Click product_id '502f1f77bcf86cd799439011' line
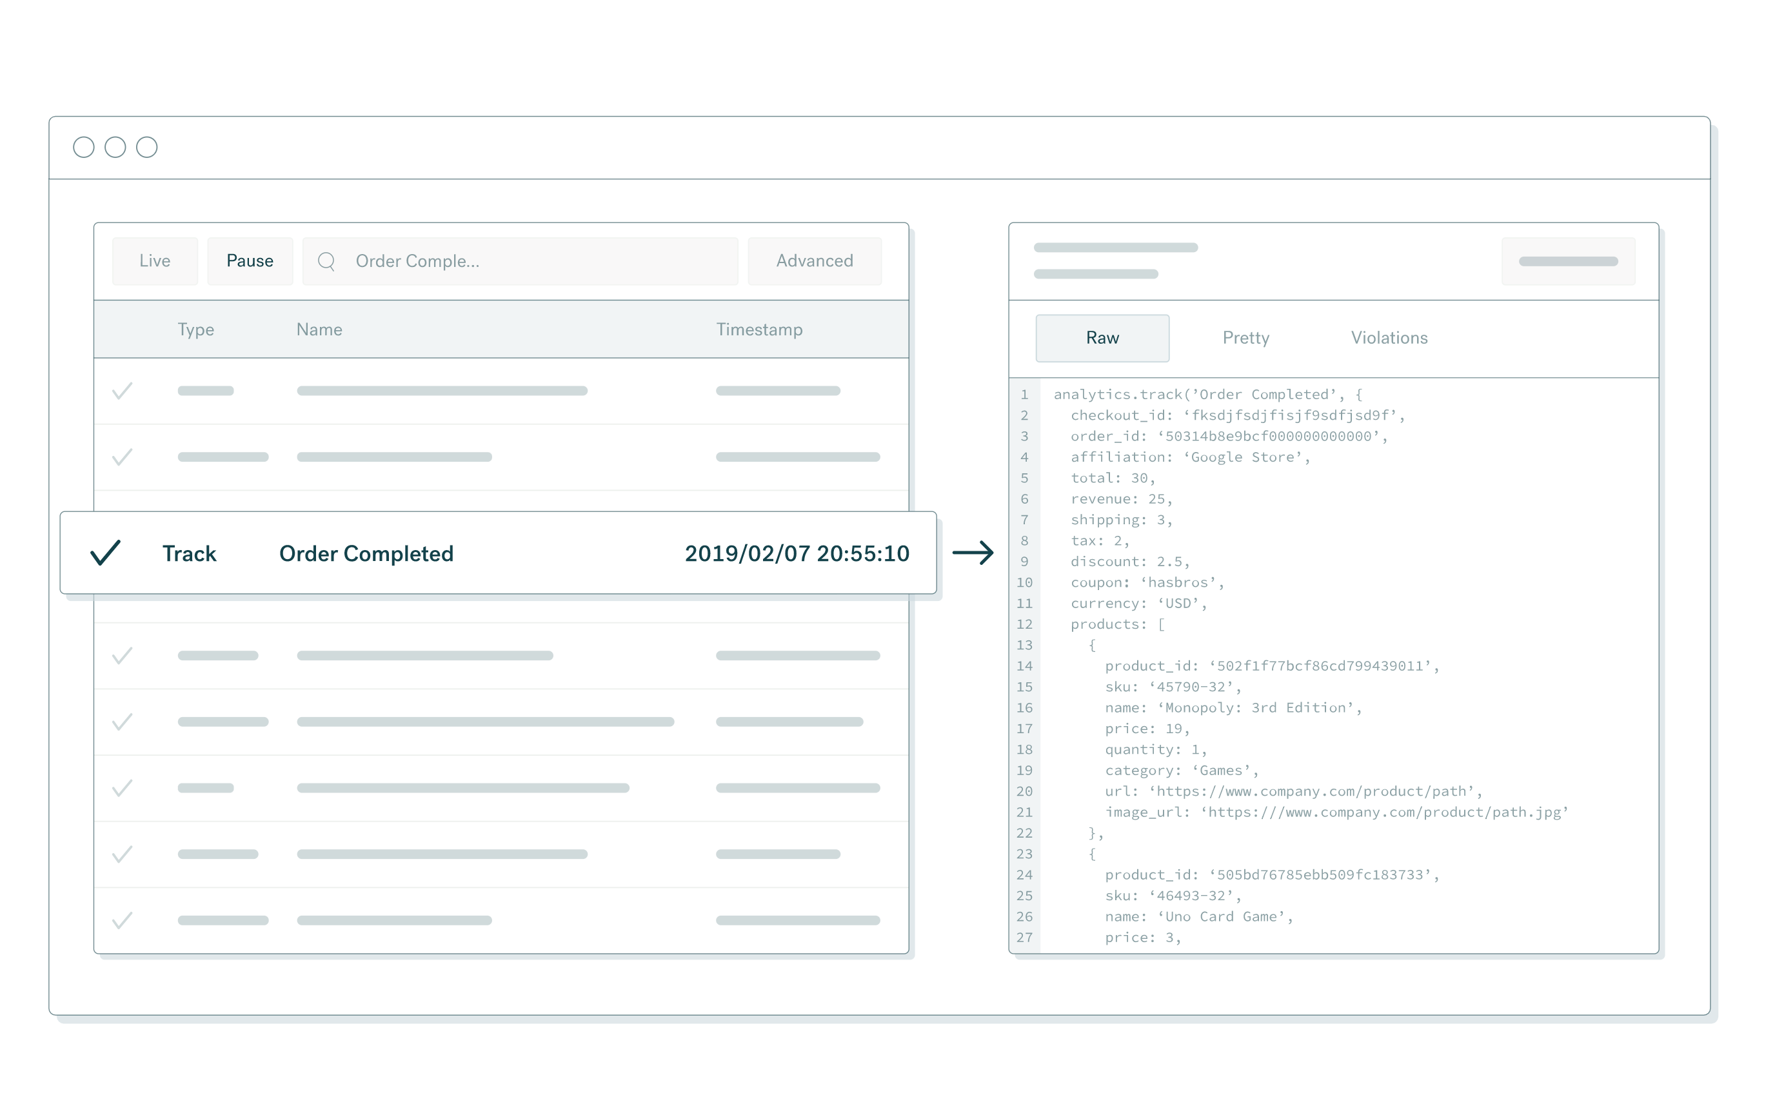The height and width of the screenshot is (1113, 1775). pos(1271,666)
